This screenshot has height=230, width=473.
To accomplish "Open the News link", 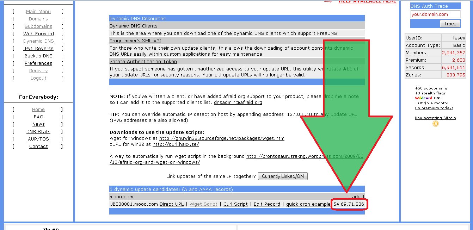I will point(38,124).
